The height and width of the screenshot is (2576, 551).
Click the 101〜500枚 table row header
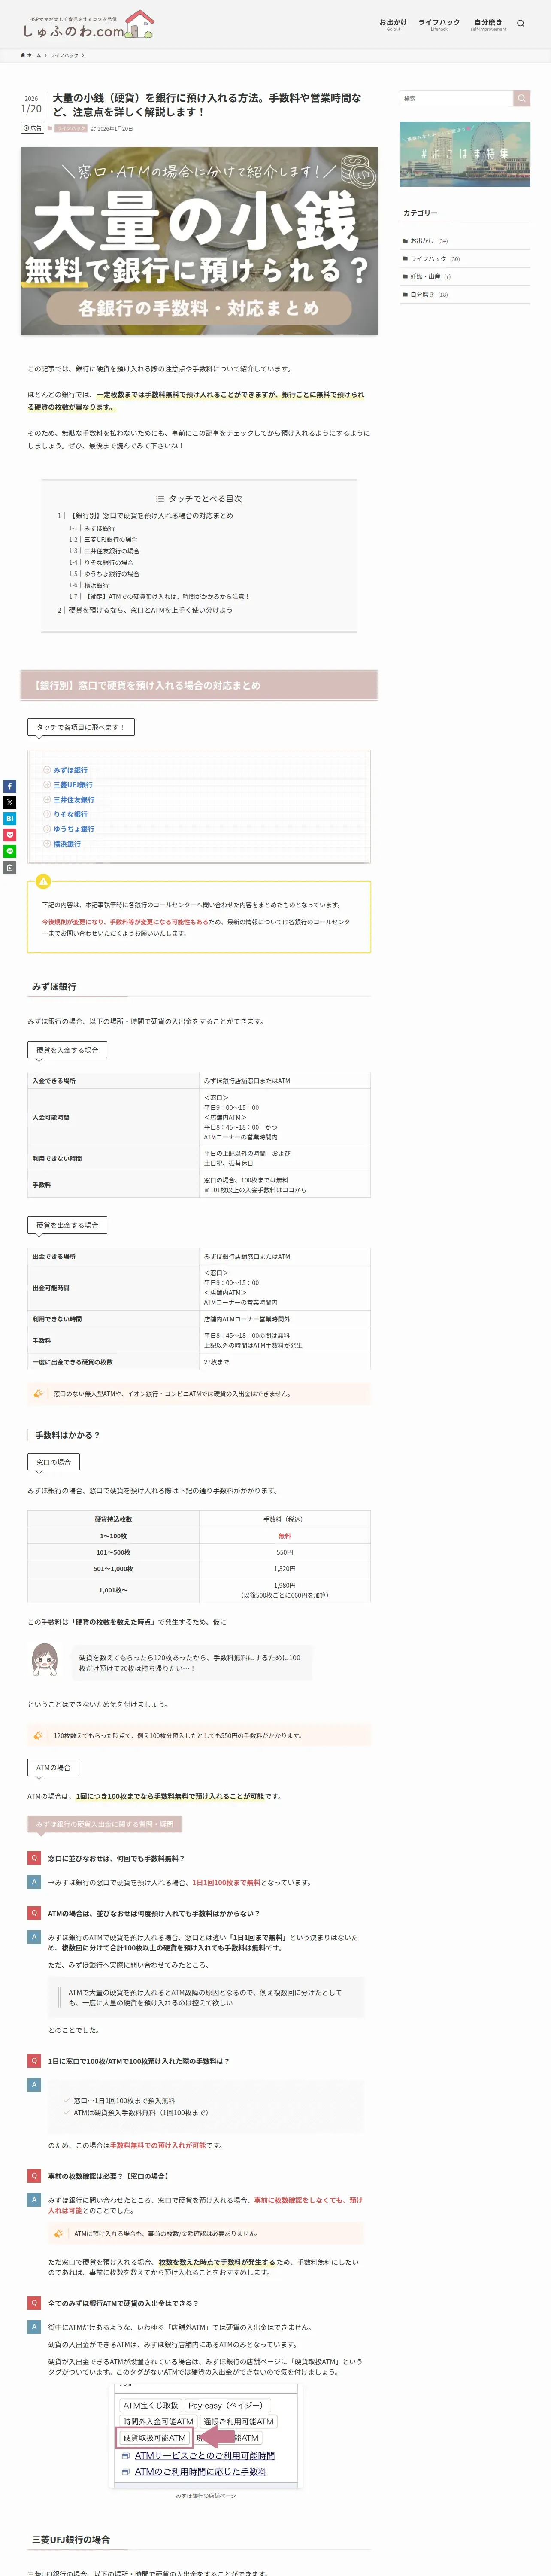[113, 1553]
